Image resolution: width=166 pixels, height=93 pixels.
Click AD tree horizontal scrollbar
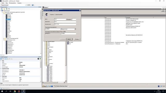click(x=54, y=82)
